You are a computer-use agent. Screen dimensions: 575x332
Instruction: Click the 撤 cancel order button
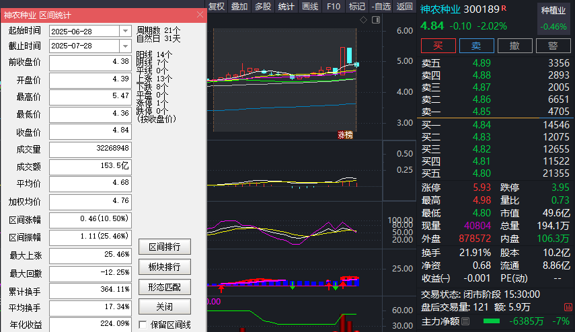514,46
